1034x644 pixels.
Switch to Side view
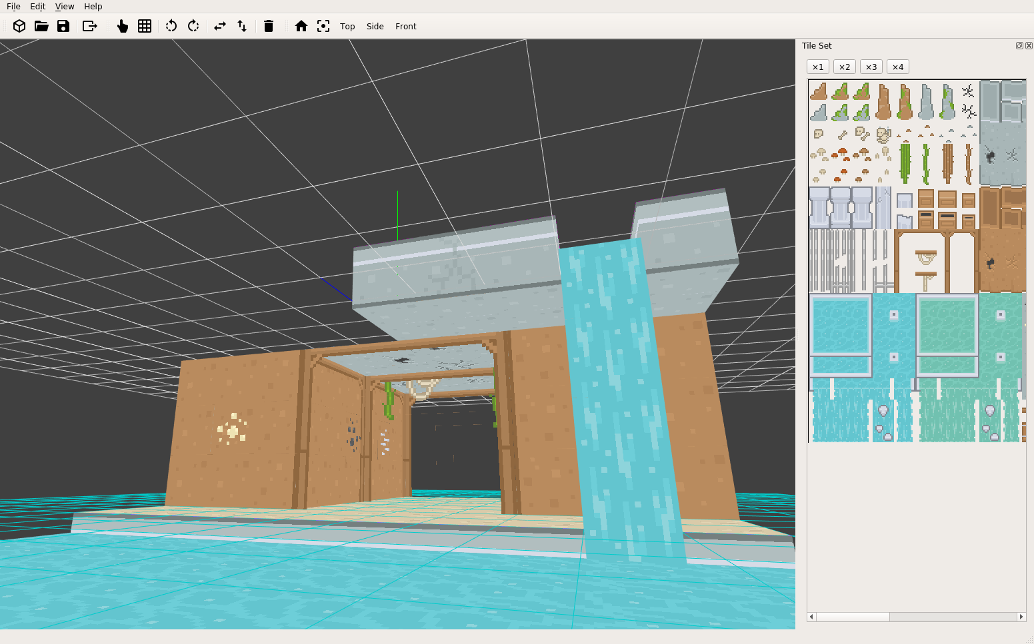pyautogui.click(x=375, y=27)
